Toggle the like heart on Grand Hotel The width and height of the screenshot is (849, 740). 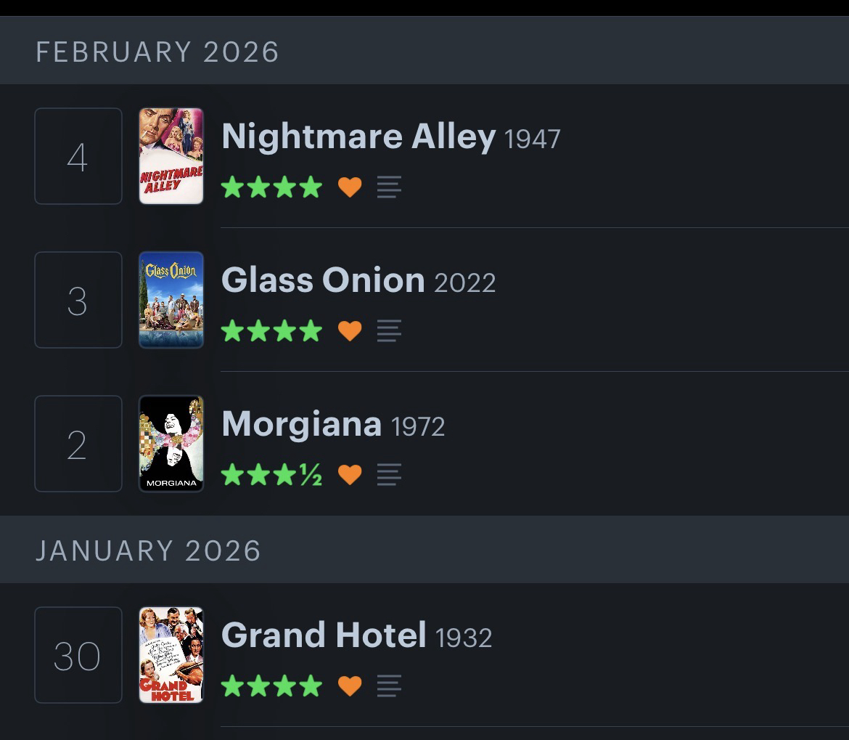coord(350,686)
